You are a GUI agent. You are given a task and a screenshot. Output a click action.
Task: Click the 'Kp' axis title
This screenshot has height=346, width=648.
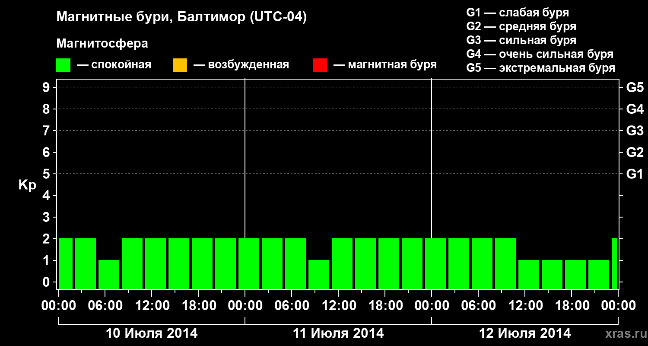pos(27,186)
